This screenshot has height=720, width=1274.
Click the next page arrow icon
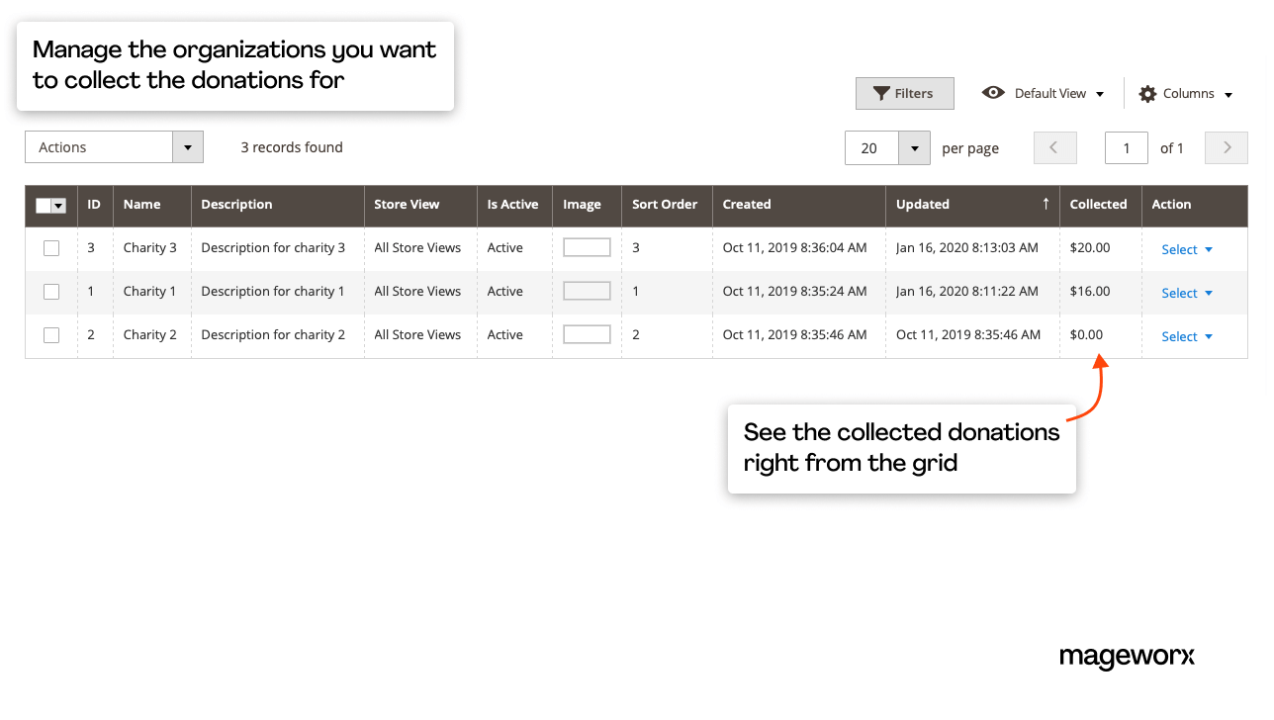coord(1226,146)
